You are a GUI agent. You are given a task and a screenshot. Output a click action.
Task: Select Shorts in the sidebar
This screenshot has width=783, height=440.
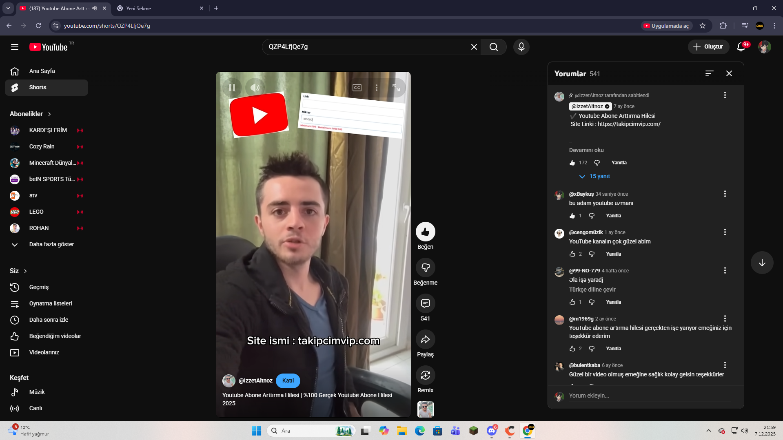pos(47,88)
